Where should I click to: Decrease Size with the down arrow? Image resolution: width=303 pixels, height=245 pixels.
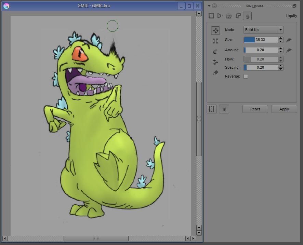tap(280, 41)
